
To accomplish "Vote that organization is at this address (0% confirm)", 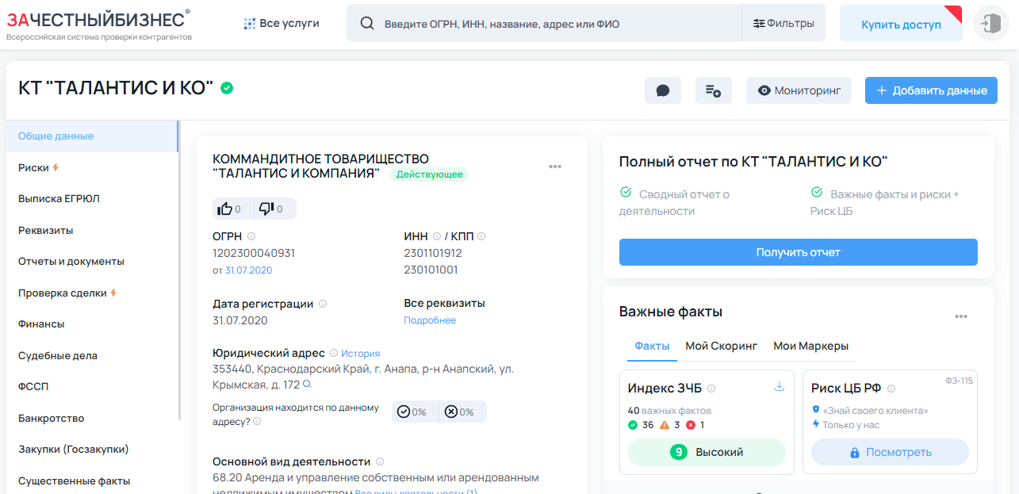I will coord(415,412).
